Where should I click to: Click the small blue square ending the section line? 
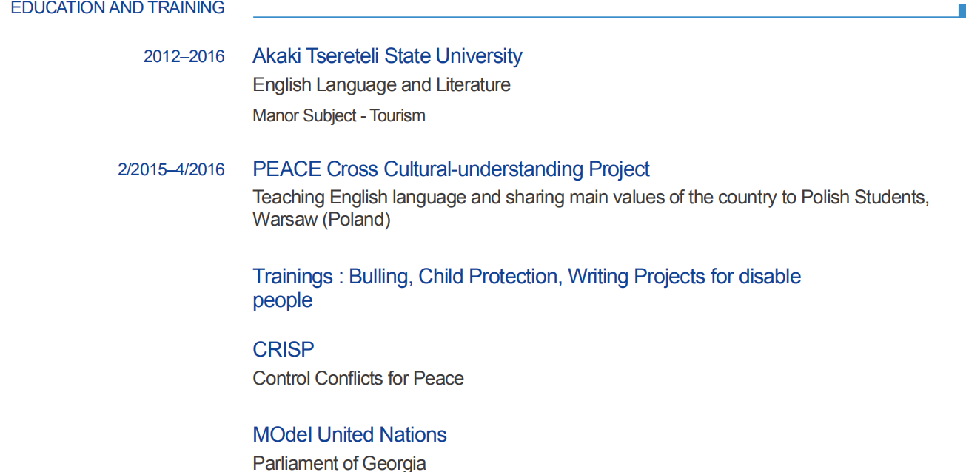pos(962,11)
